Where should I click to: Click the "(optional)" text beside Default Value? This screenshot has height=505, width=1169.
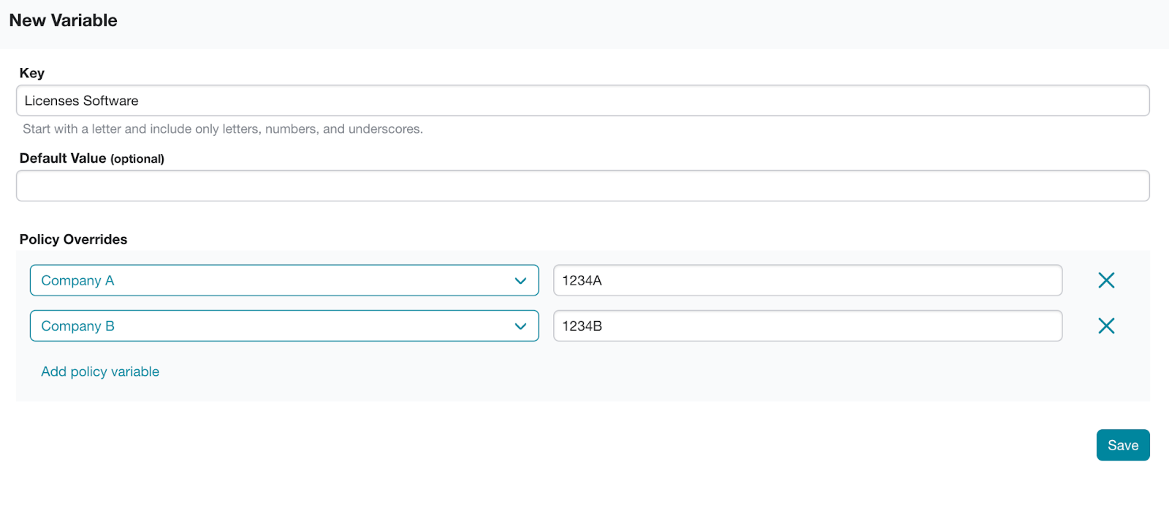[137, 159]
